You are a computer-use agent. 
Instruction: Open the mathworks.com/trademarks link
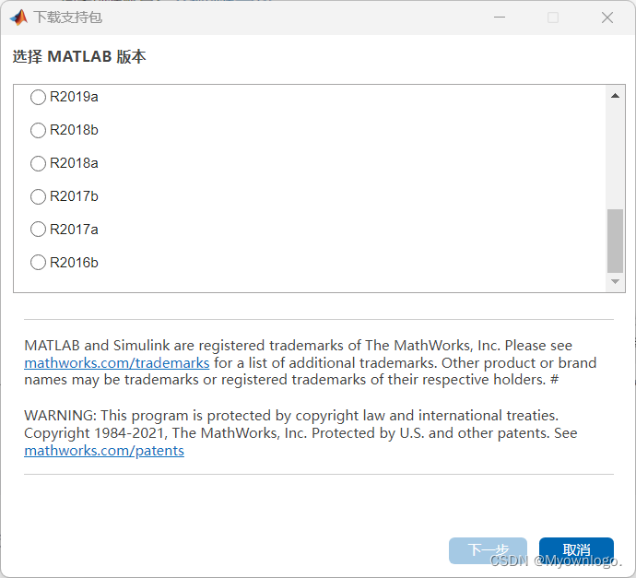tap(117, 363)
